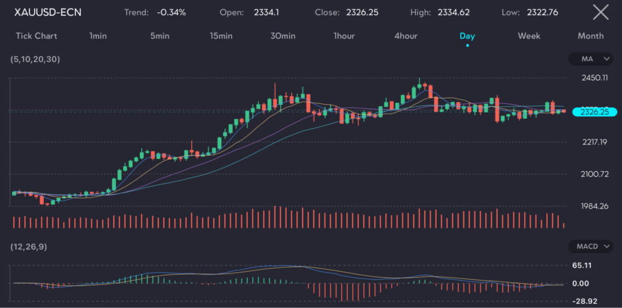Select the 5min timeframe
The height and width of the screenshot is (308, 622).
coord(160,36)
